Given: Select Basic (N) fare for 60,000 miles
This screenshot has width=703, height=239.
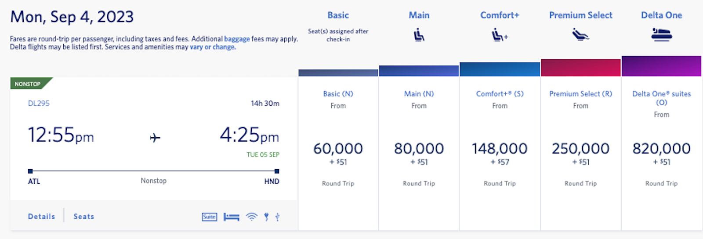Looking at the screenshot, I should pos(338,153).
